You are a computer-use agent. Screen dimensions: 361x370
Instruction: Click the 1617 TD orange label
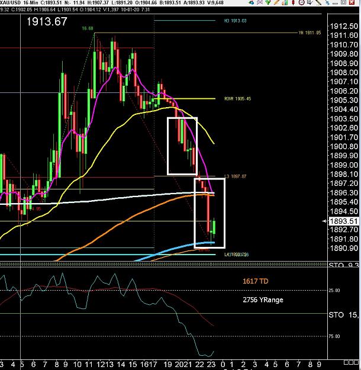255,281
